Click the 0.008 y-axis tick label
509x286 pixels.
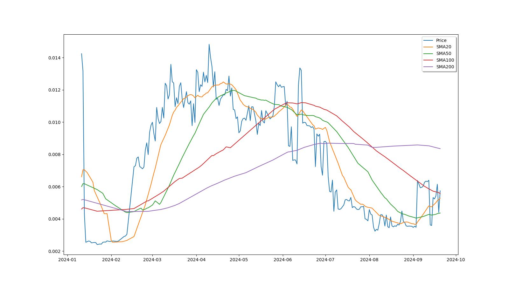(54, 155)
